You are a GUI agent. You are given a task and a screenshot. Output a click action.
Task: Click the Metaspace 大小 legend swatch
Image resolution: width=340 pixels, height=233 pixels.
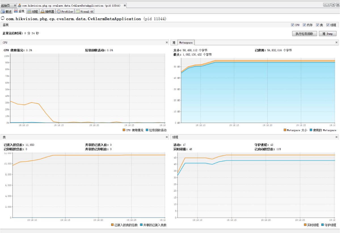pos(285,130)
